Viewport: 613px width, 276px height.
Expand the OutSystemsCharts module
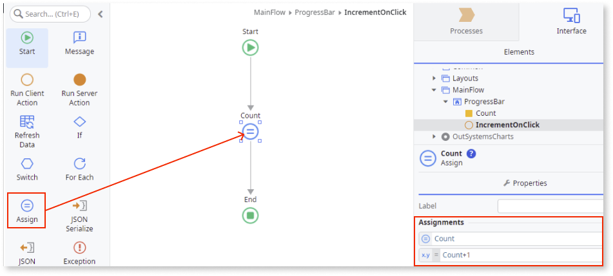pyautogui.click(x=434, y=136)
